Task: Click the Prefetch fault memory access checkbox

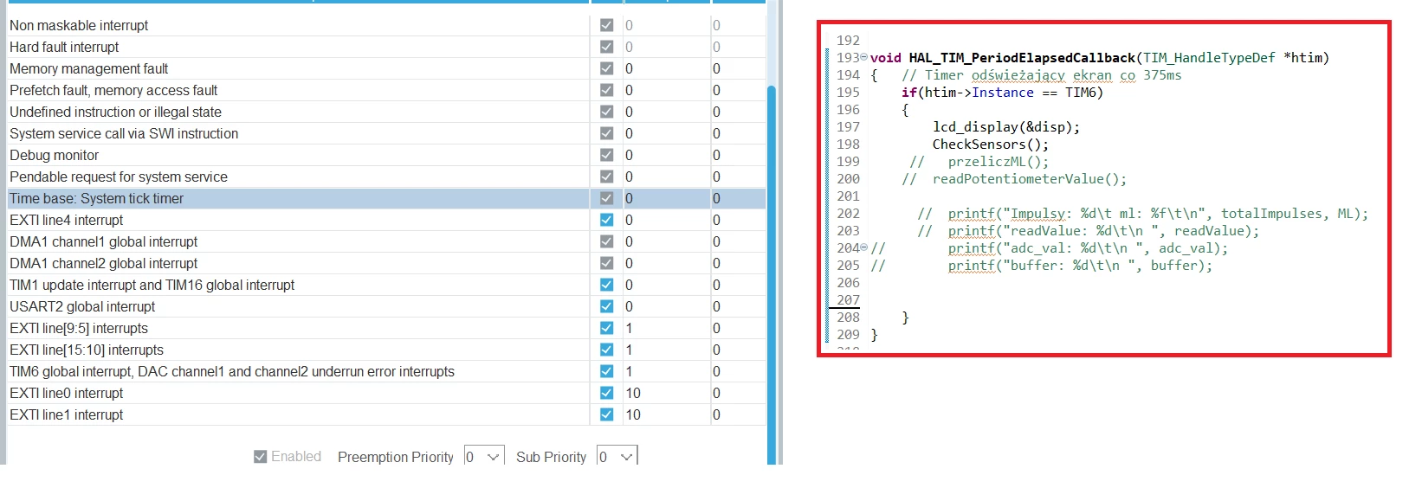Action: (606, 90)
